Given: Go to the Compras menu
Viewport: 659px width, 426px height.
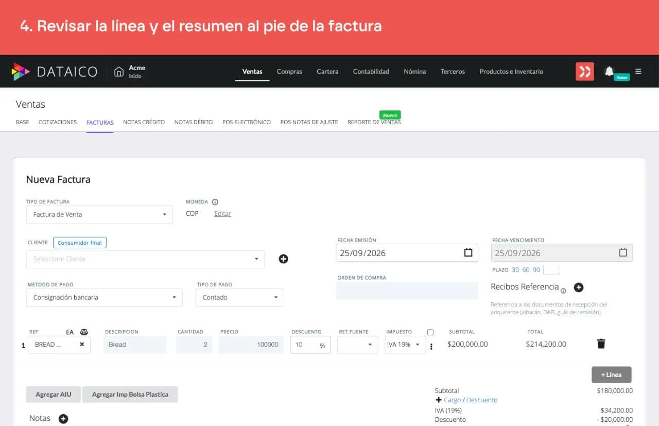Looking at the screenshot, I should (289, 72).
